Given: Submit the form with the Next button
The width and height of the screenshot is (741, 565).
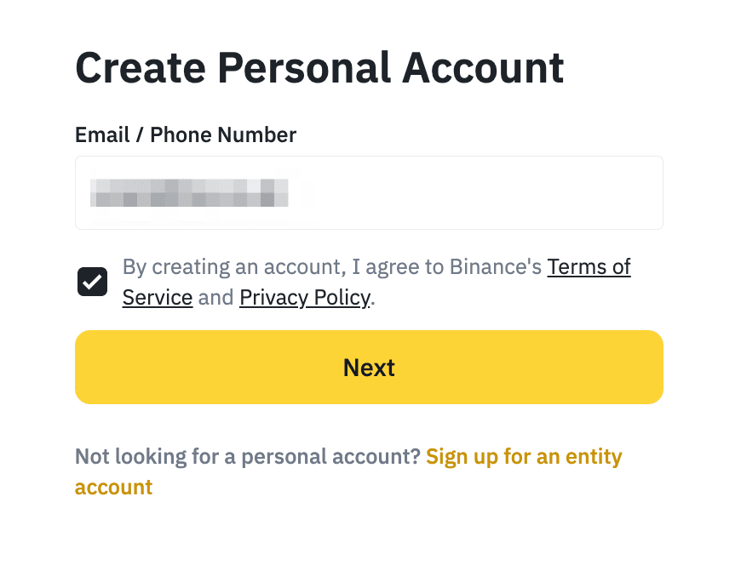Looking at the screenshot, I should click(369, 367).
